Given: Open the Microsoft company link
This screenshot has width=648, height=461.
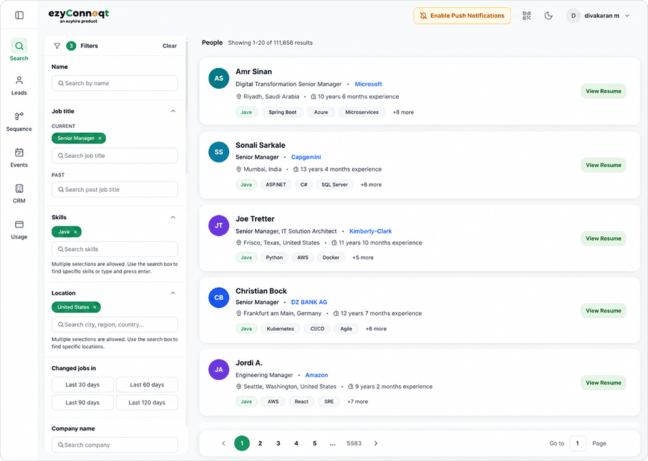Looking at the screenshot, I should (x=368, y=84).
